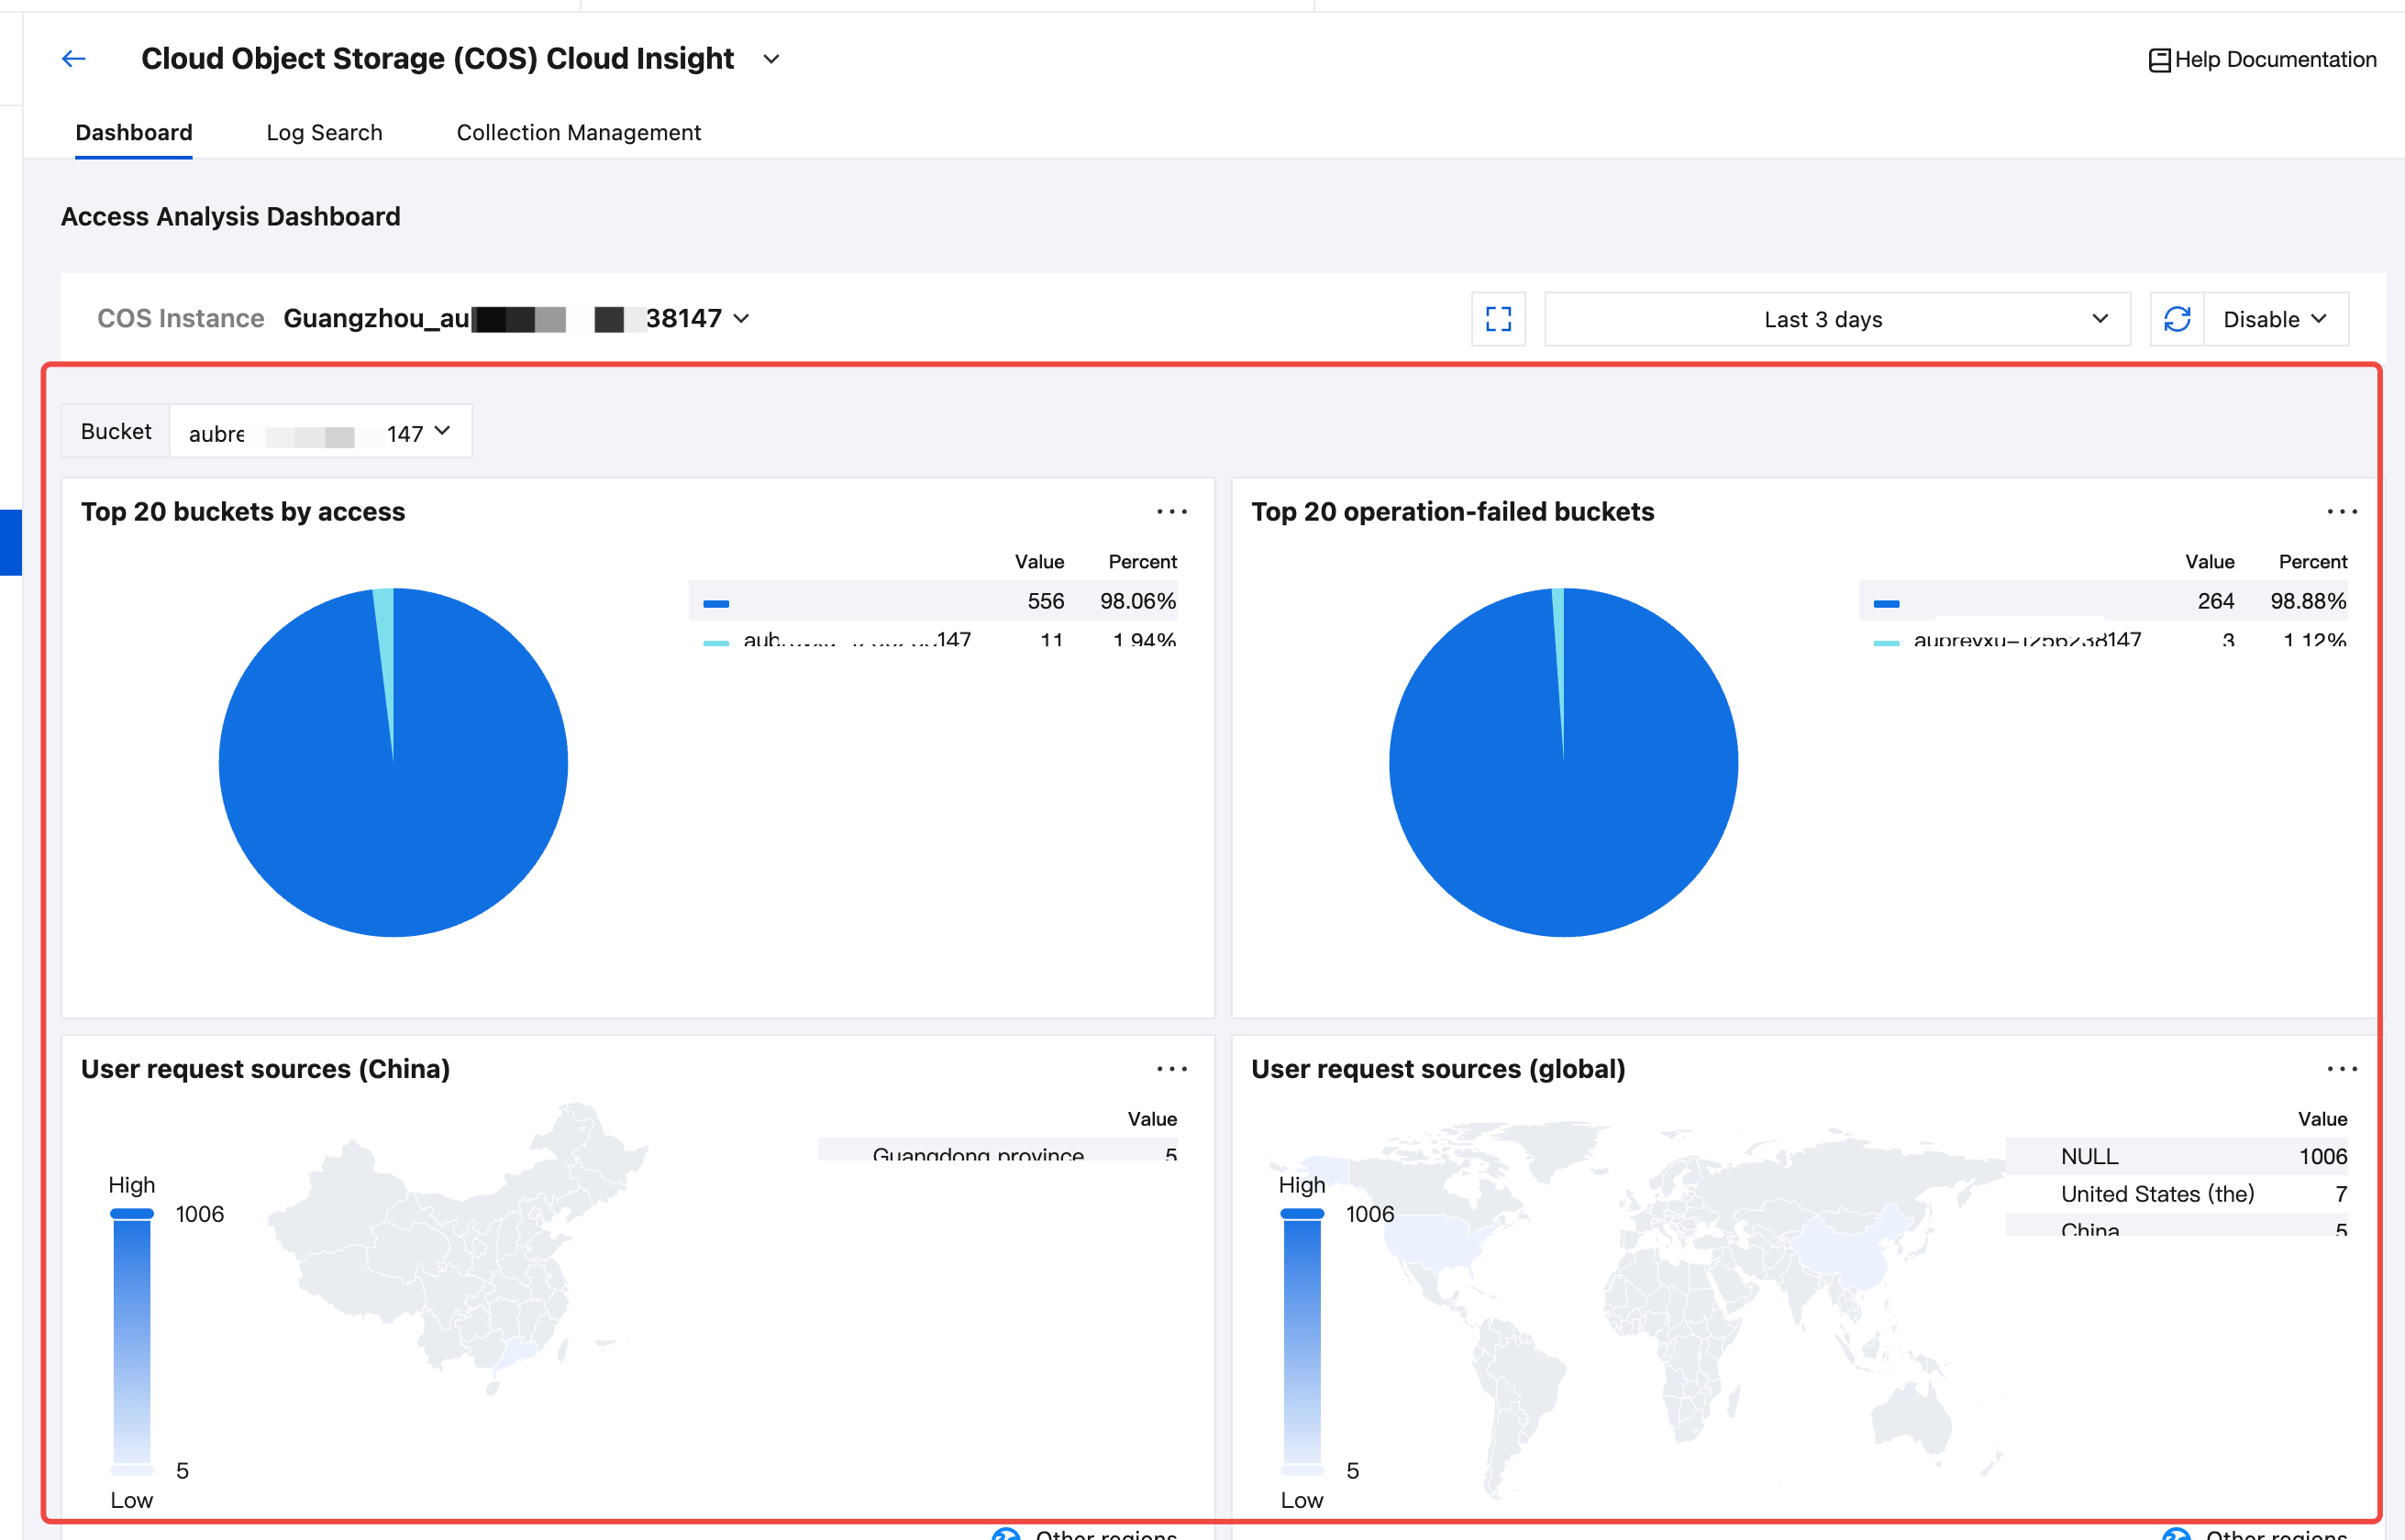Viewport: 2405px width, 1540px height.
Task: Open options menu for User request sources (China)
Action: click(x=1171, y=1069)
